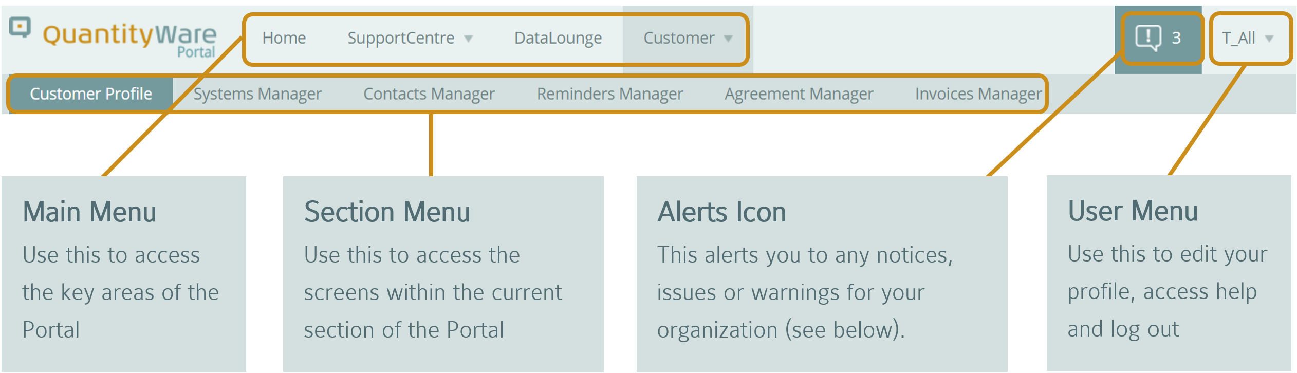The height and width of the screenshot is (373, 1297).
Task: Open the Contacts Manager tab
Action: coord(429,94)
